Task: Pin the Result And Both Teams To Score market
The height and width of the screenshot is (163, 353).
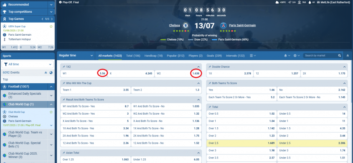Action: click(x=64, y=99)
